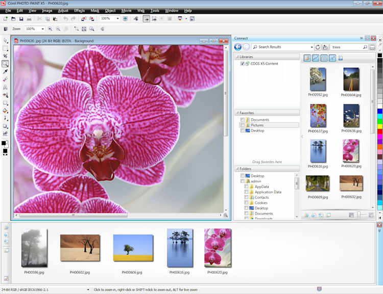Click the Print icon in toolbar

[30, 19]
